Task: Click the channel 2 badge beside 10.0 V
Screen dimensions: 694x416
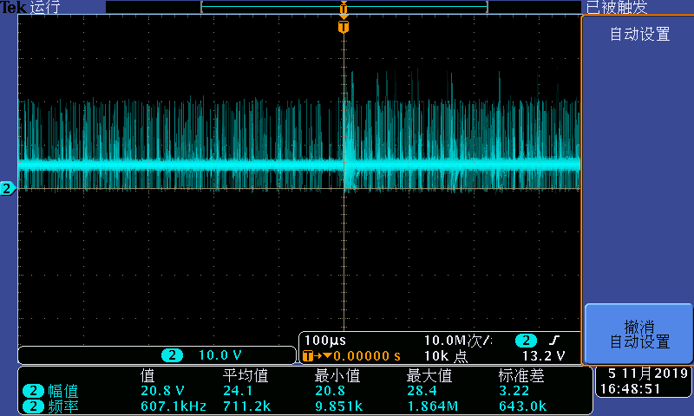Action: 172,355
